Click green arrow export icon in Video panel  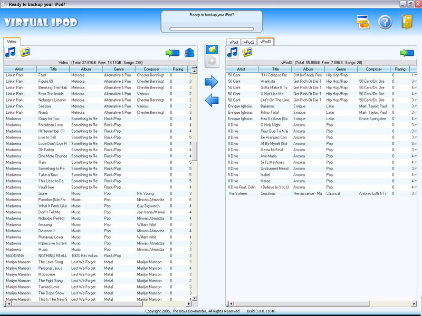tap(172, 53)
